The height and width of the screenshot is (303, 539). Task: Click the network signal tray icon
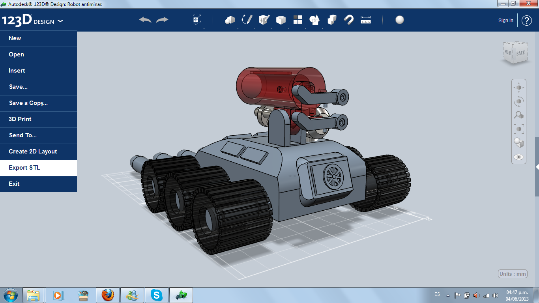486,295
